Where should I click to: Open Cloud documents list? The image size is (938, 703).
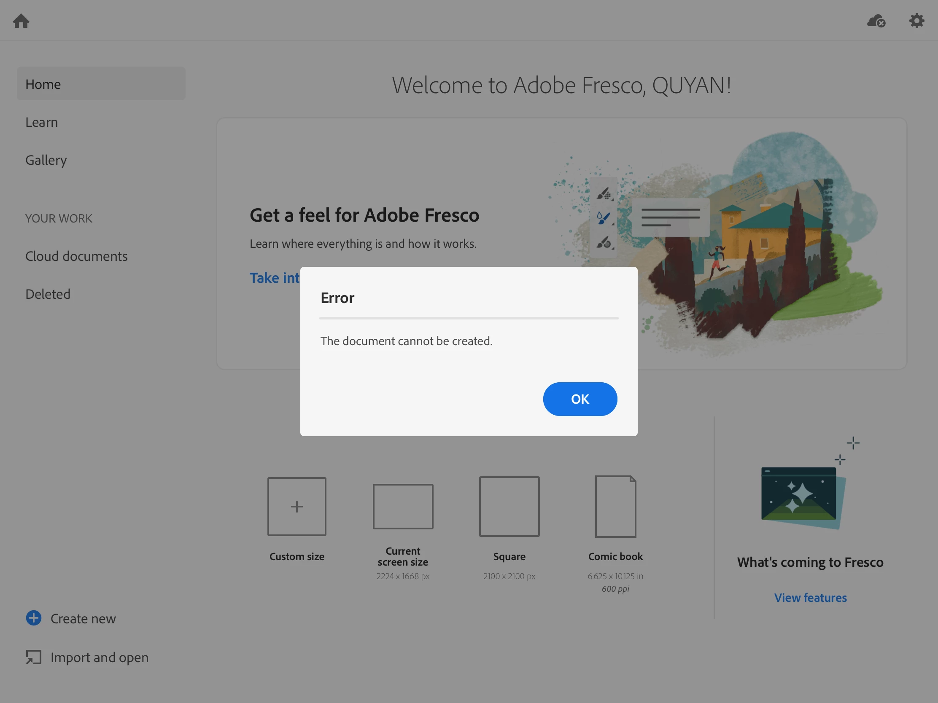[x=76, y=256]
